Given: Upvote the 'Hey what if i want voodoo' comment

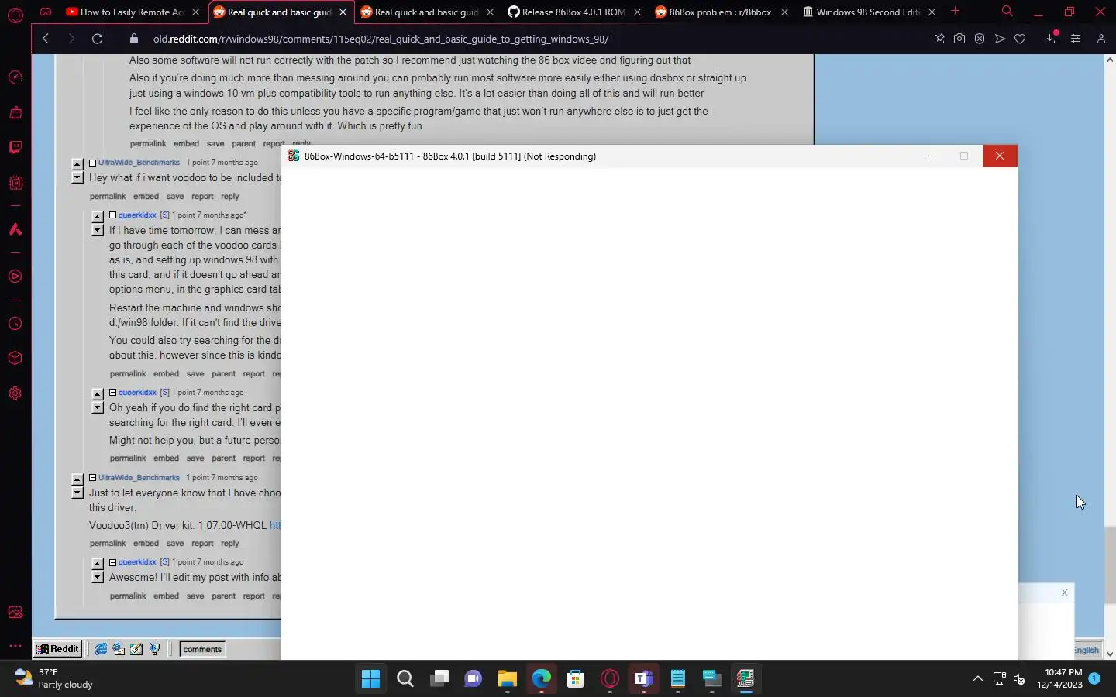Looking at the screenshot, I should [77, 164].
